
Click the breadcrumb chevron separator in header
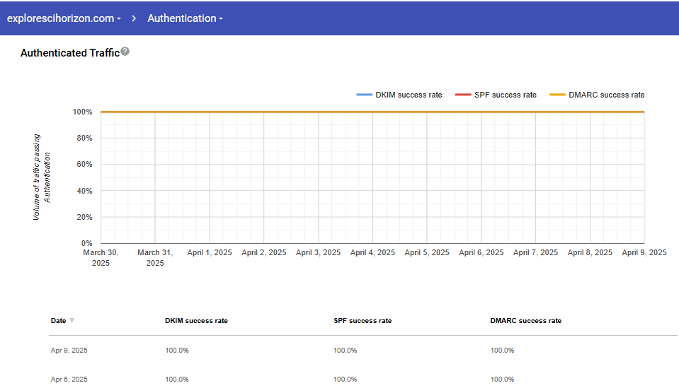point(134,18)
